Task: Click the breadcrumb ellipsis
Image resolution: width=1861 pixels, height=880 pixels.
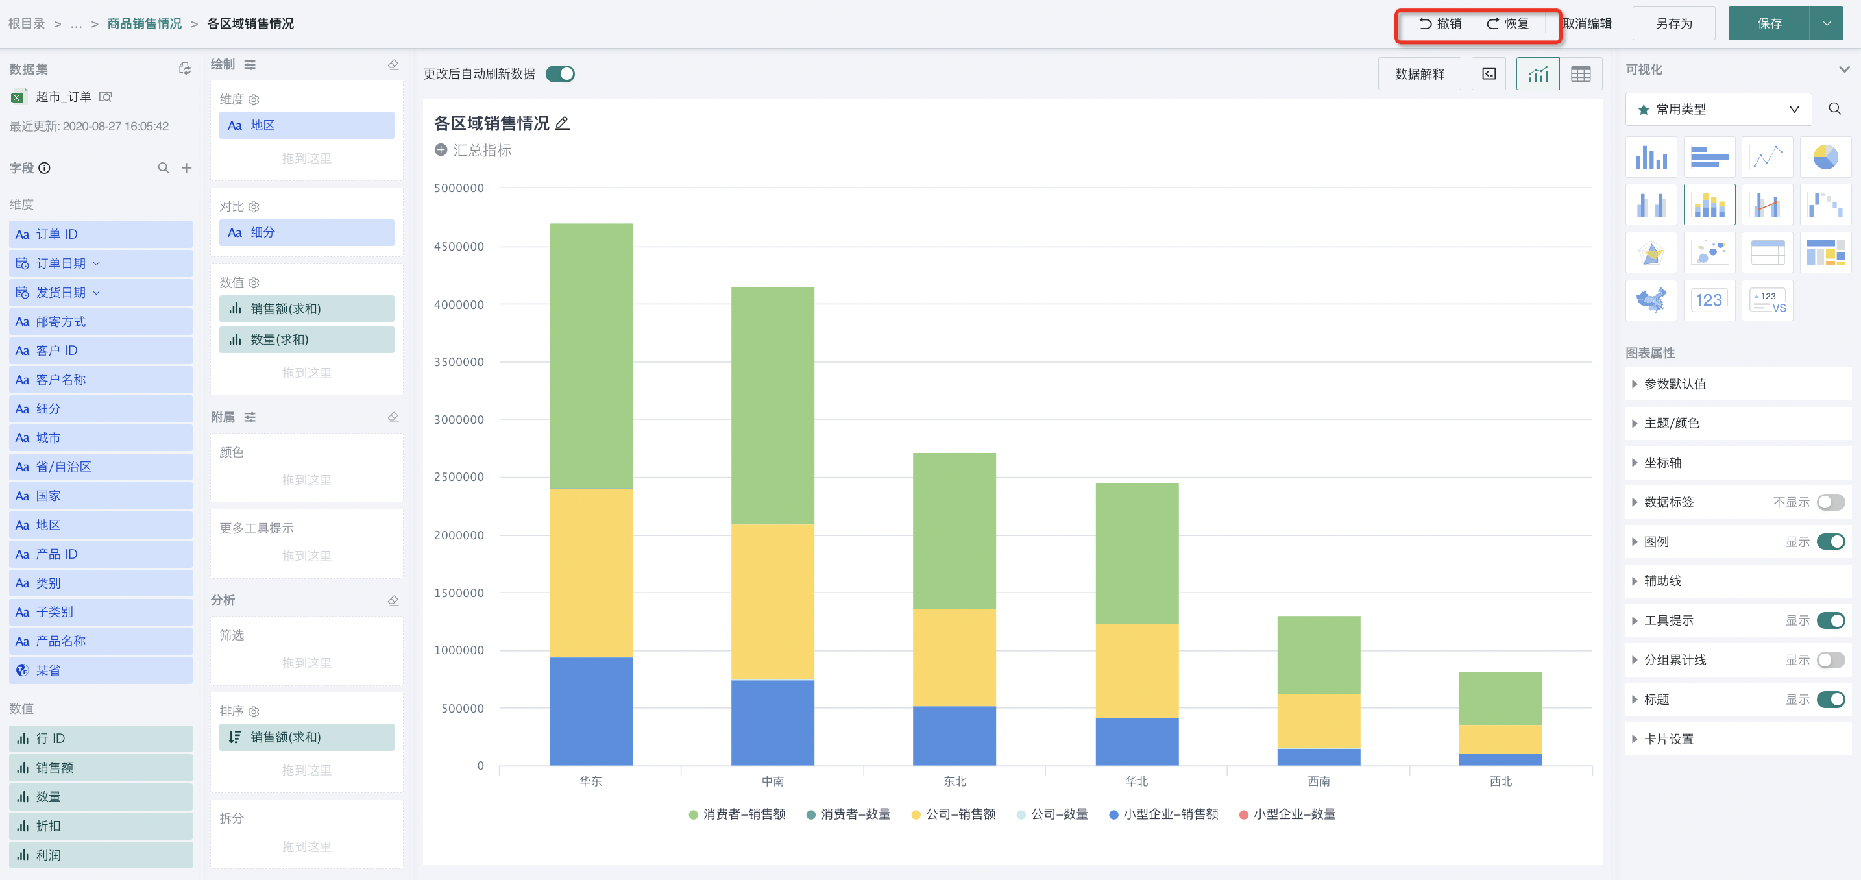Action: pos(76,24)
